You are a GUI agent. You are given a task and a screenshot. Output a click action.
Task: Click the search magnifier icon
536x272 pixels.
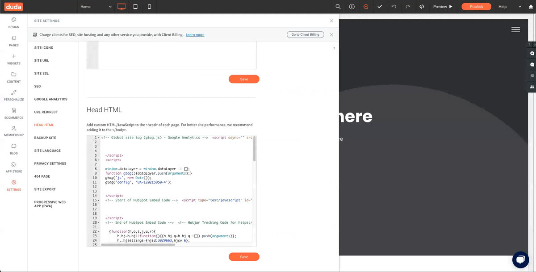pyautogui.click(x=338, y=7)
